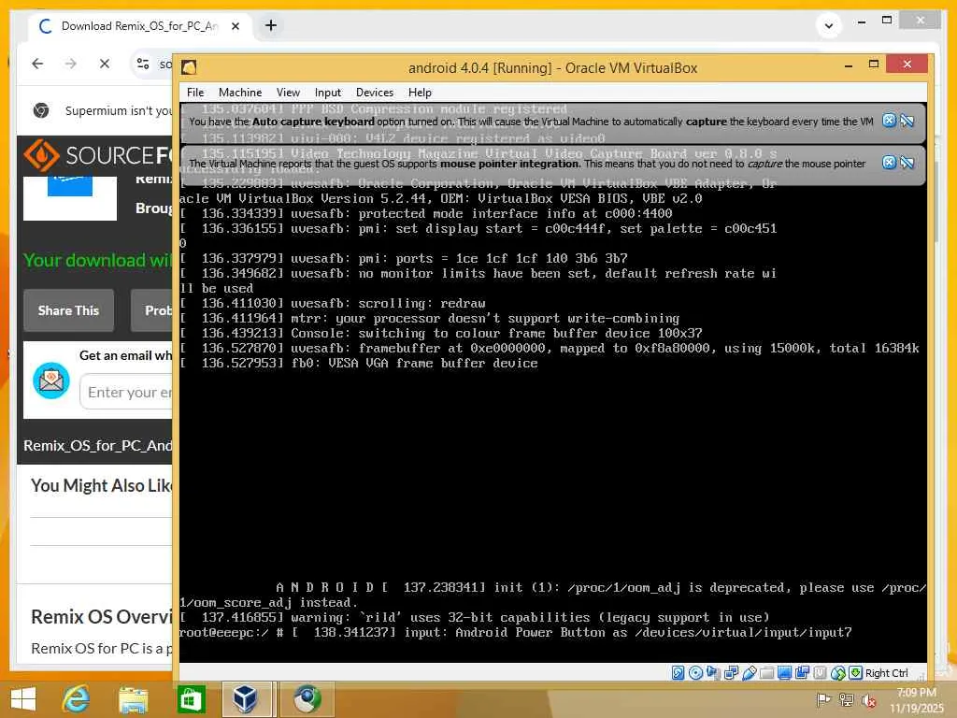Go back in the browser
Image resolution: width=957 pixels, height=718 pixels.
[37, 64]
